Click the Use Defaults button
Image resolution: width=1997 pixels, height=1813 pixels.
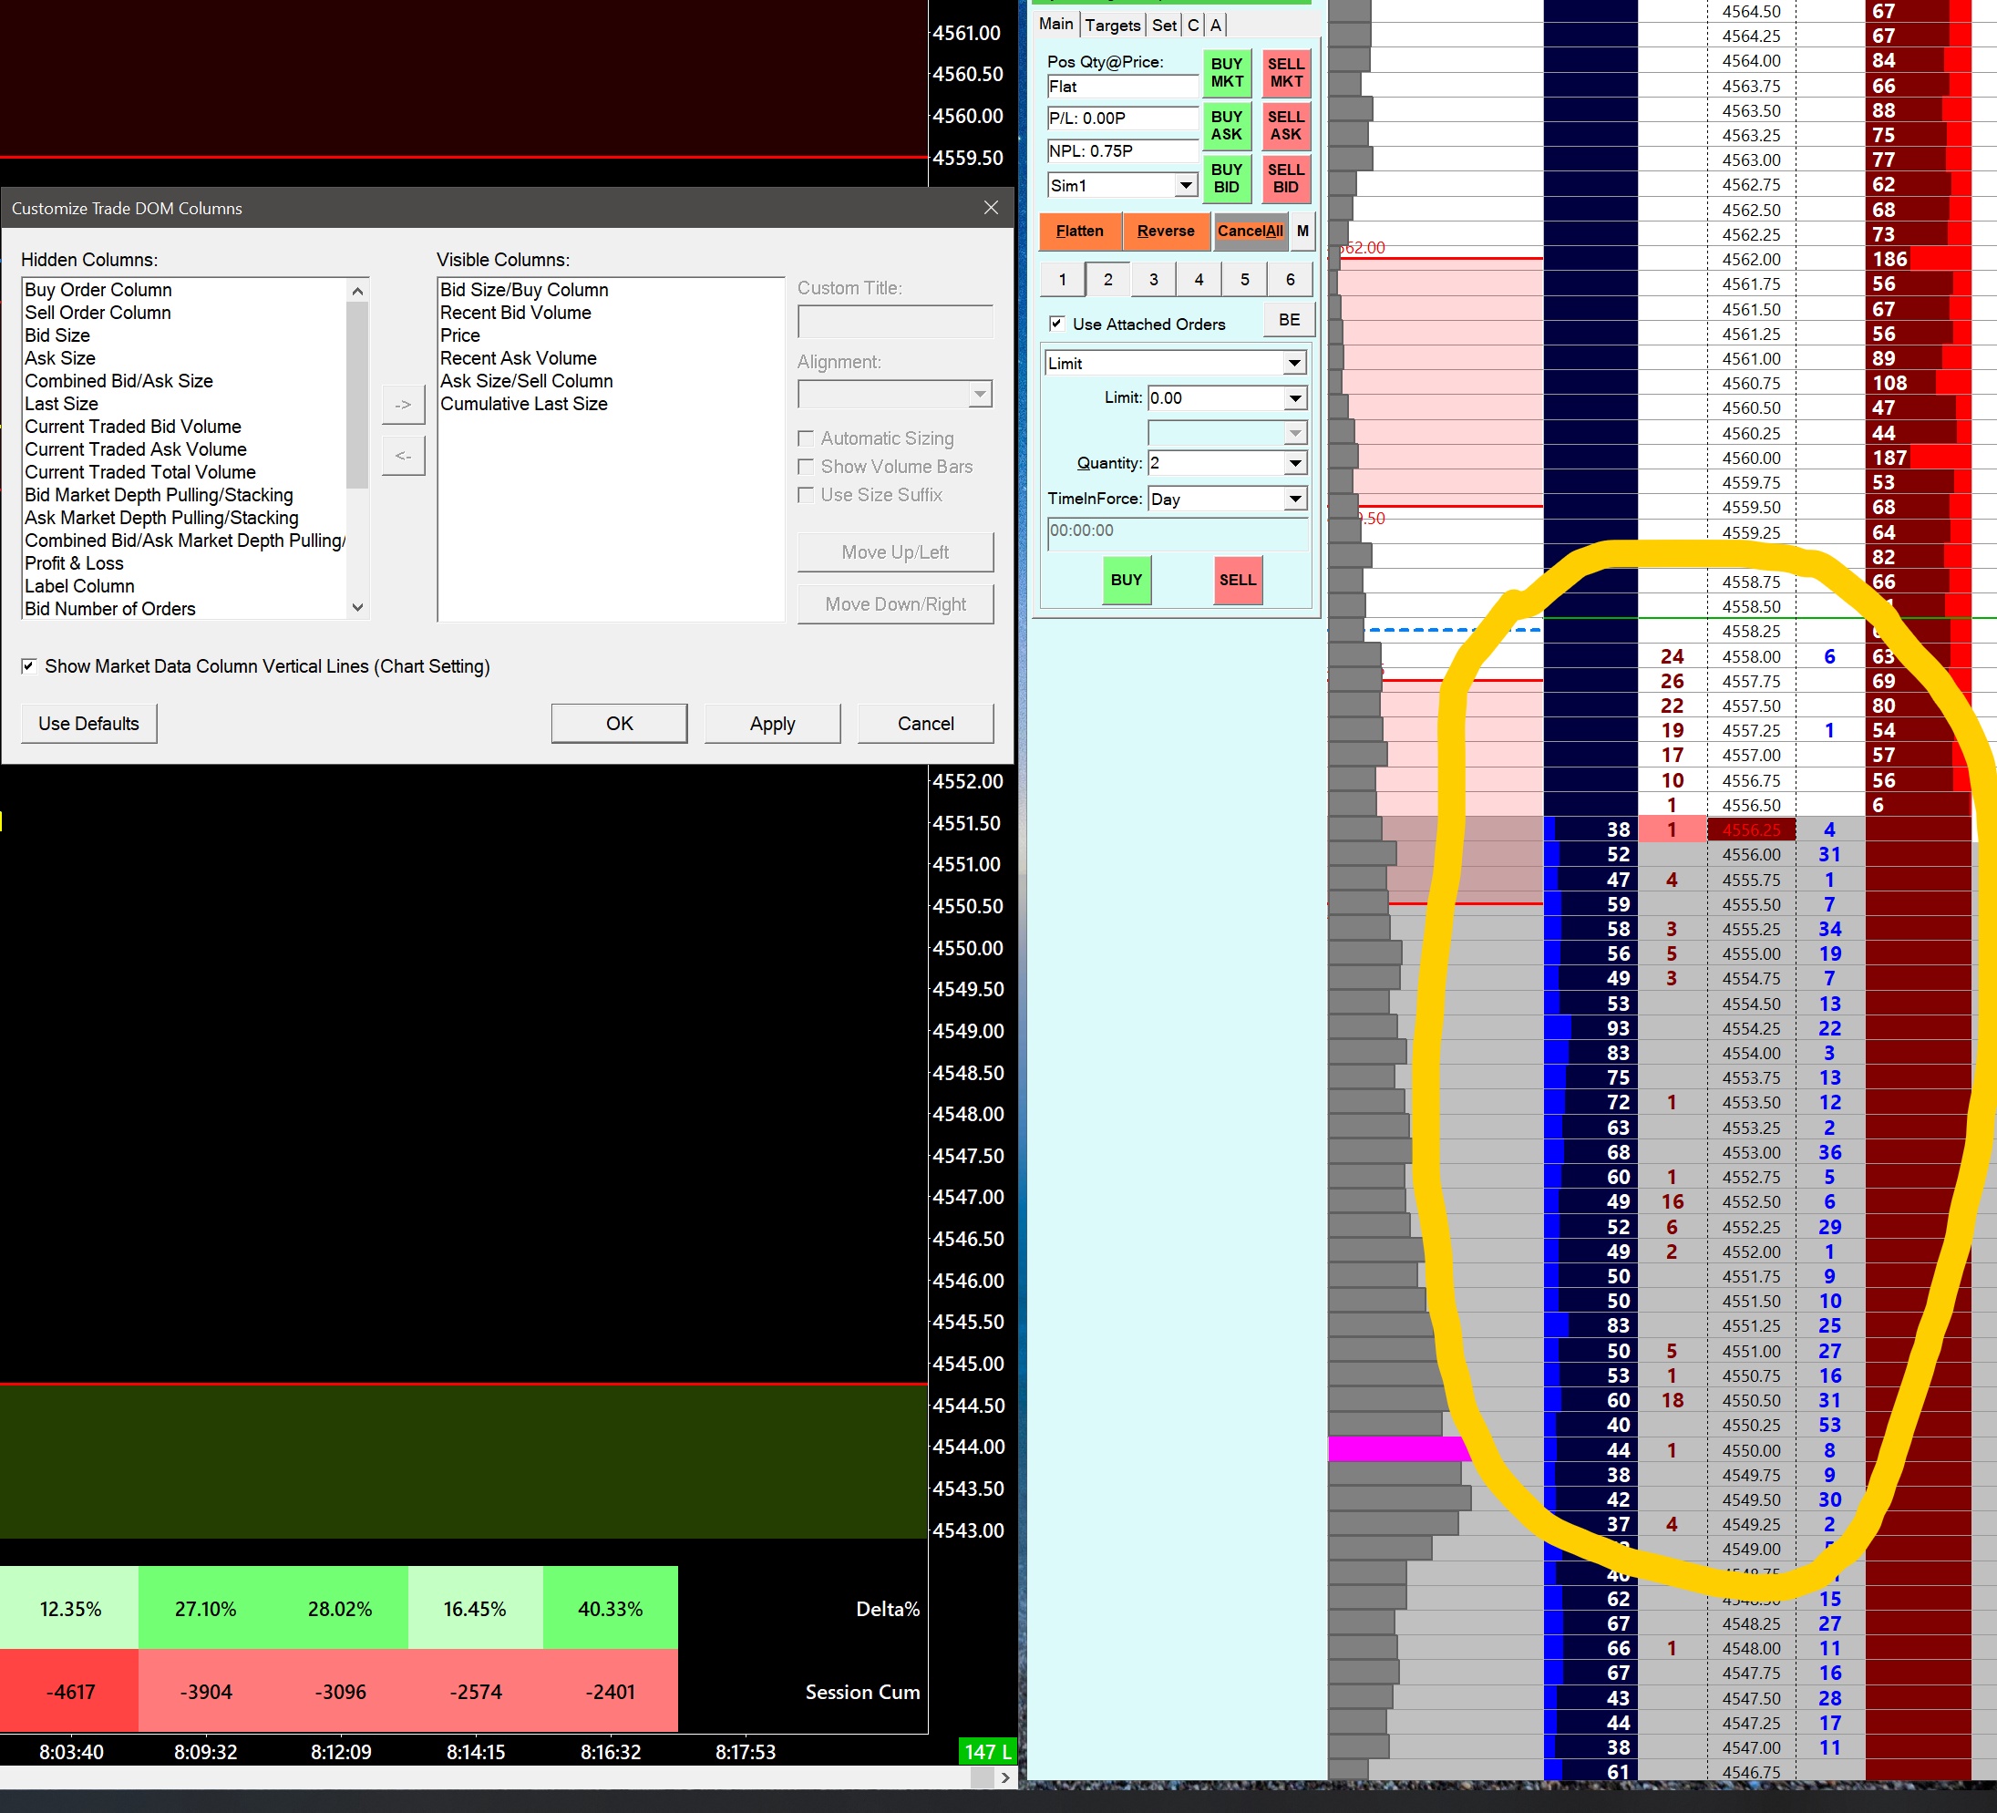pos(89,725)
